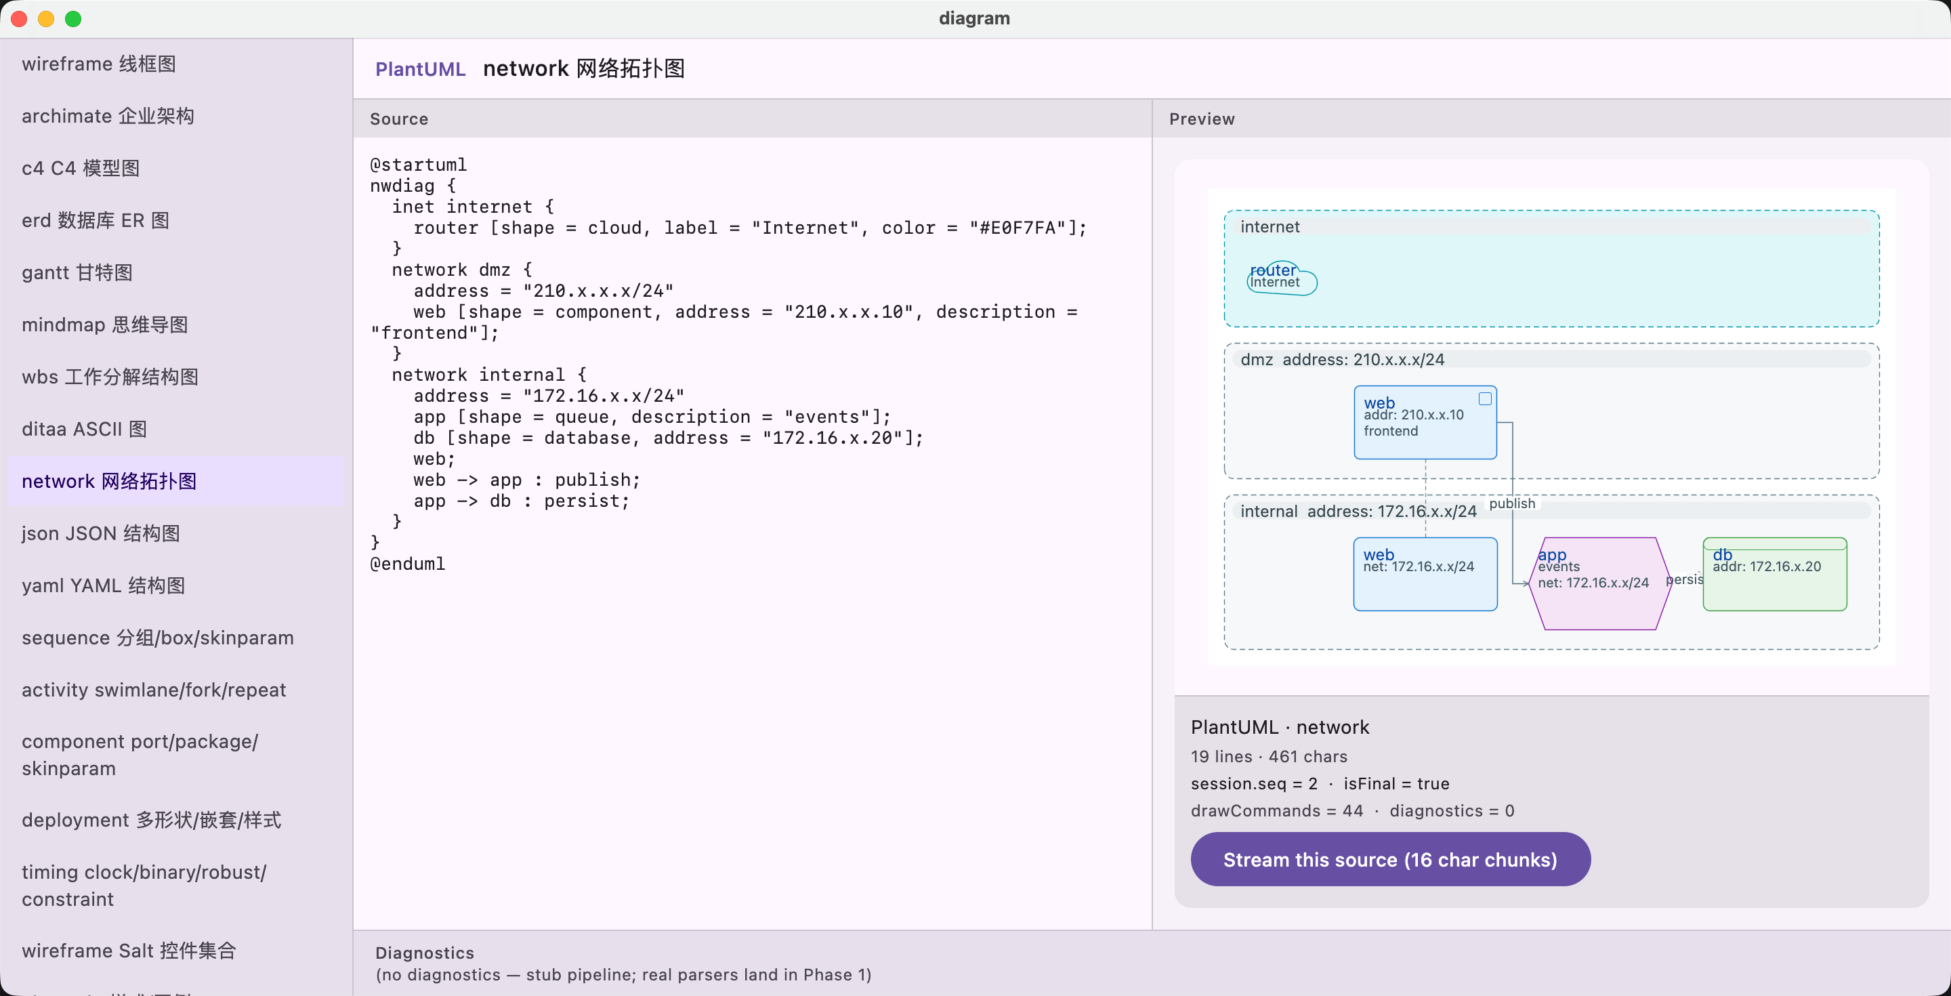
Task: Close the diagram window
Action: coord(19,19)
